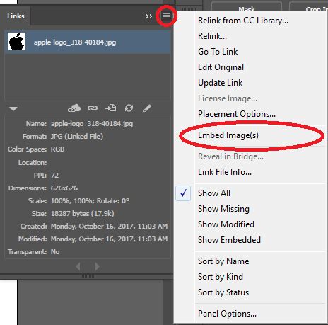This screenshot has width=328, height=325.
Task: Click the Format value JPG (Linked File)
Action: coord(77,137)
